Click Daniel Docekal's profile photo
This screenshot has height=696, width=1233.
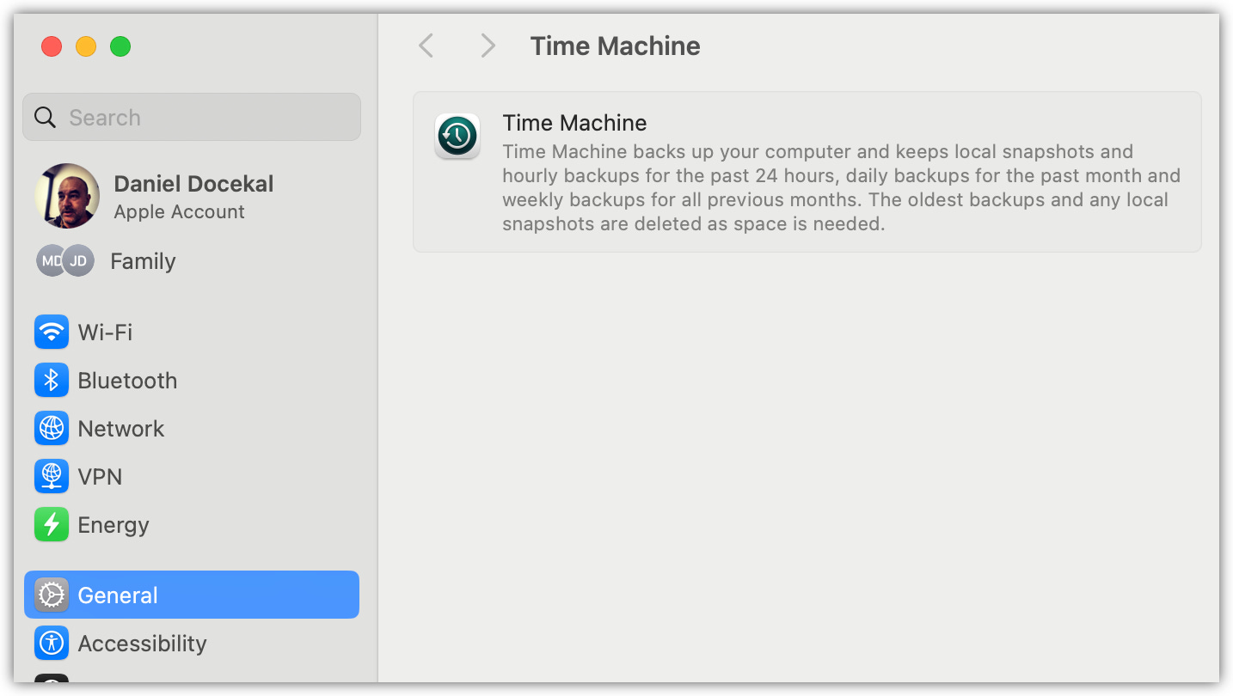coord(67,196)
